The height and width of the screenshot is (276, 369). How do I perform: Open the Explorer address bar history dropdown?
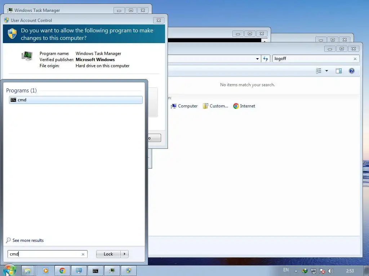[x=257, y=59]
